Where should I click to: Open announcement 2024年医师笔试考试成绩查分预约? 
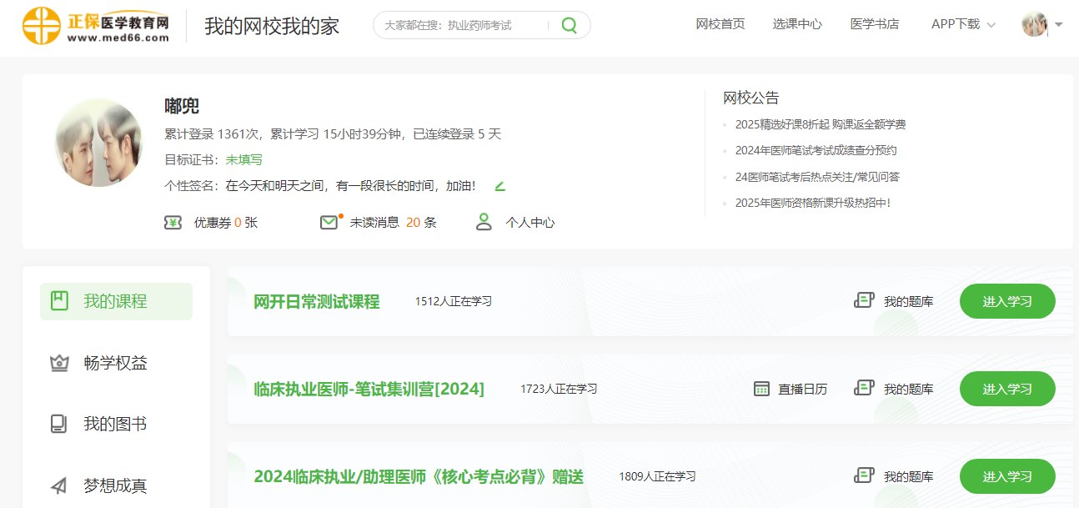click(x=816, y=151)
